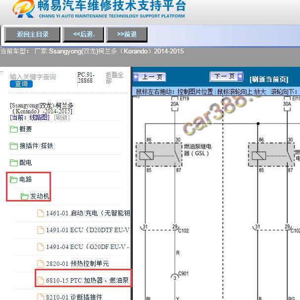Click left arrow icon on 上一页
The width and height of the screenshot is (300, 300).
[136, 77]
